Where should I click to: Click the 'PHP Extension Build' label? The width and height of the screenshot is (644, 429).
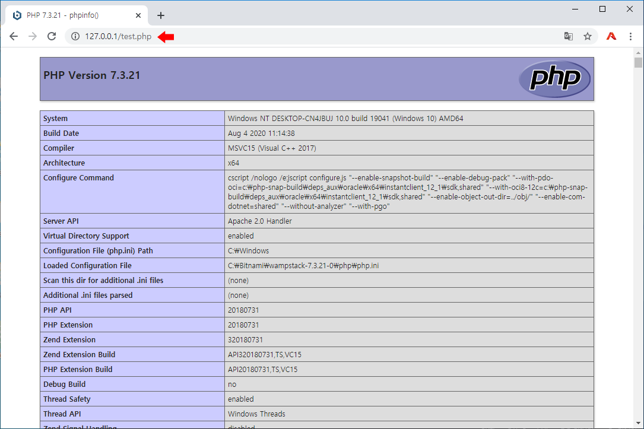78,370
